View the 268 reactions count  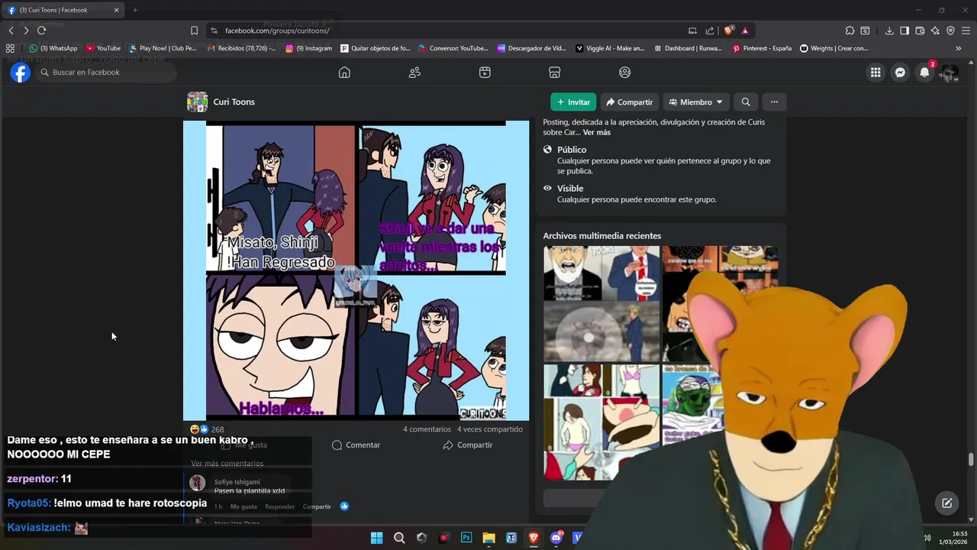click(218, 429)
